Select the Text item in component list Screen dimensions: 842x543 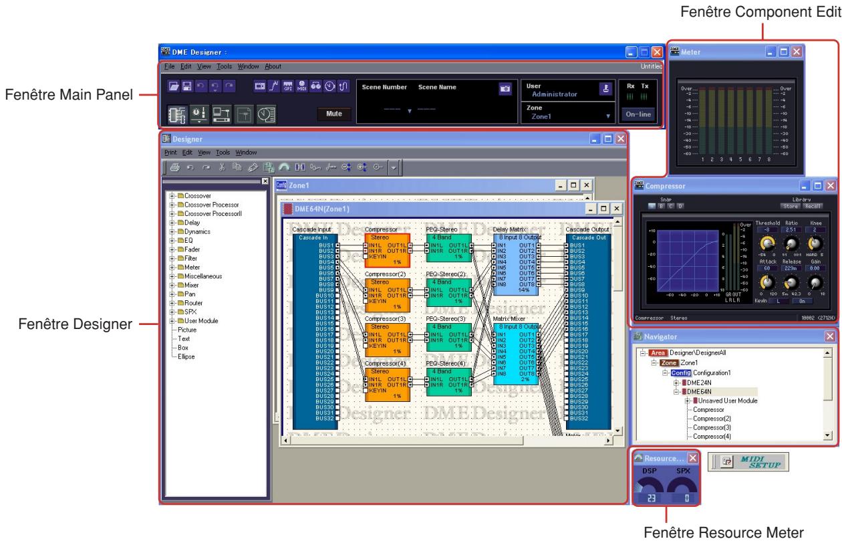click(x=184, y=338)
